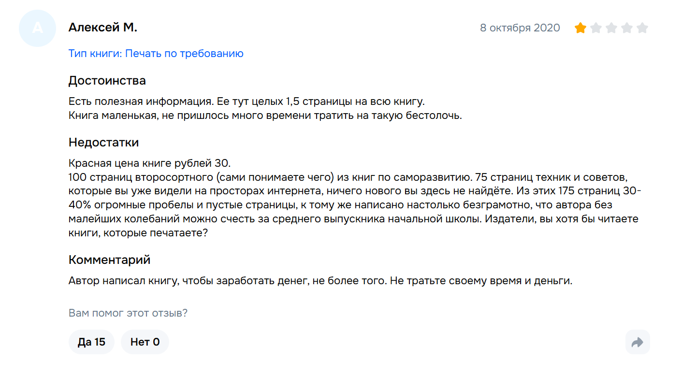Click the review date 8 октября 2020
Screen dimensions: 682x377
point(520,28)
